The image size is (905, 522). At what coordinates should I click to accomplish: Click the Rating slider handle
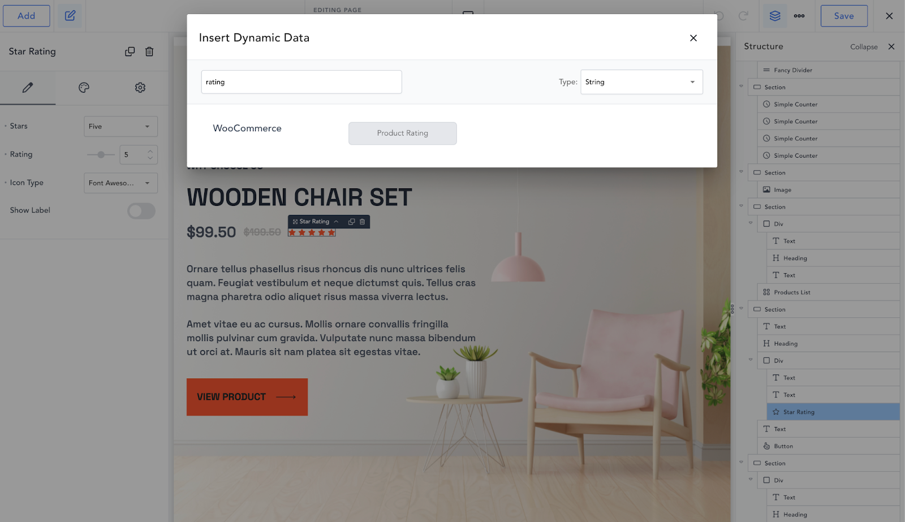(101, 154)
